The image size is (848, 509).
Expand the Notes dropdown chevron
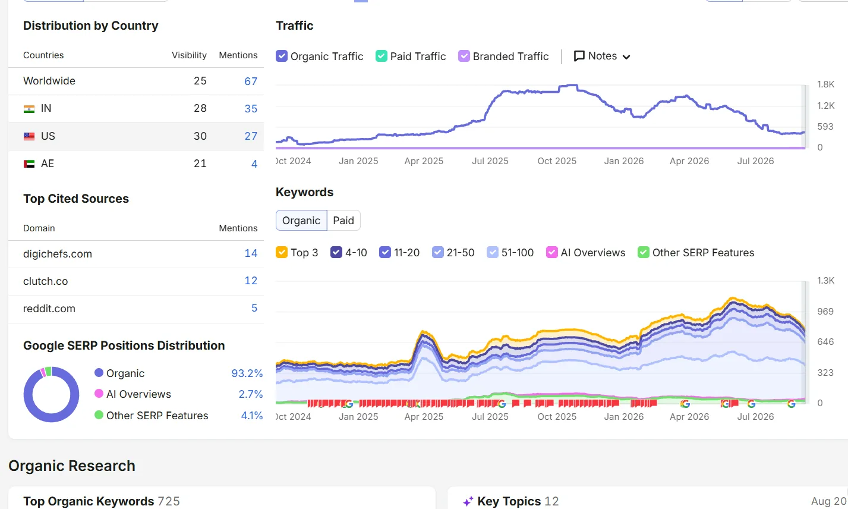click(x=626, y=57)
